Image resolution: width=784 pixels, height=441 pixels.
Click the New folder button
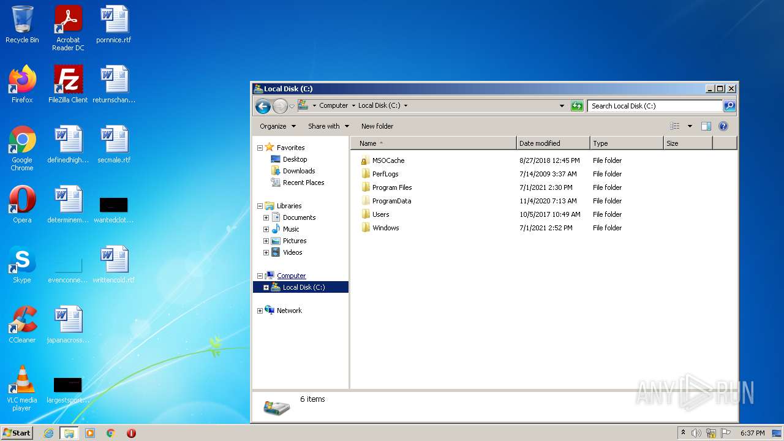[377, 126]
